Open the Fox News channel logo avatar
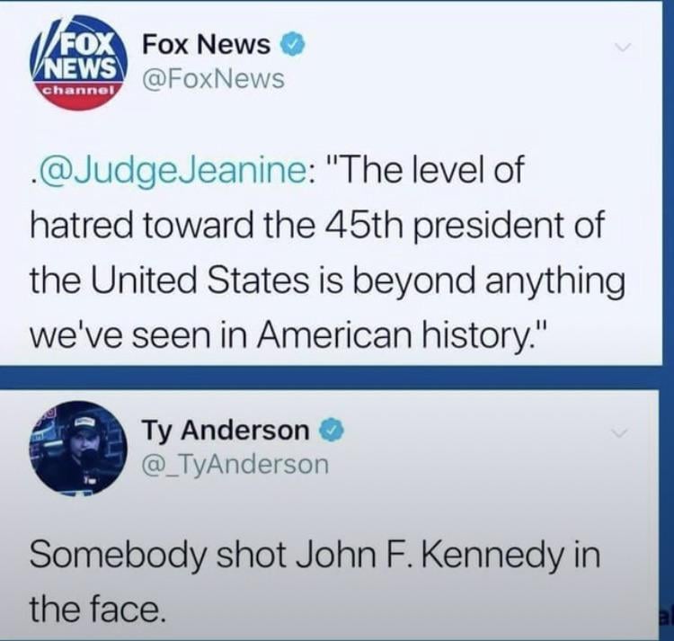Screen dimensions: 674x641 (x=79, y=63)
